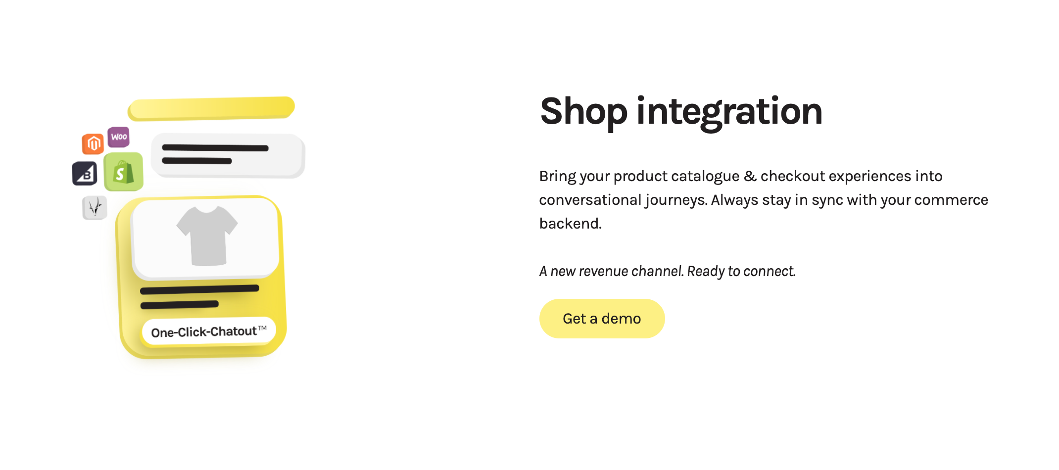Click the short black line in gray bubble
Screen dimensions: 1059x470
point(197,161)
